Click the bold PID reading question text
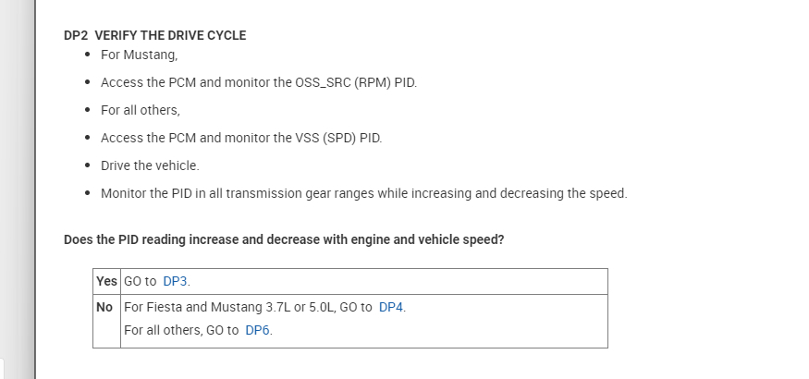Image resolution: width=809 pixels, height=379 pixels. 284,239
